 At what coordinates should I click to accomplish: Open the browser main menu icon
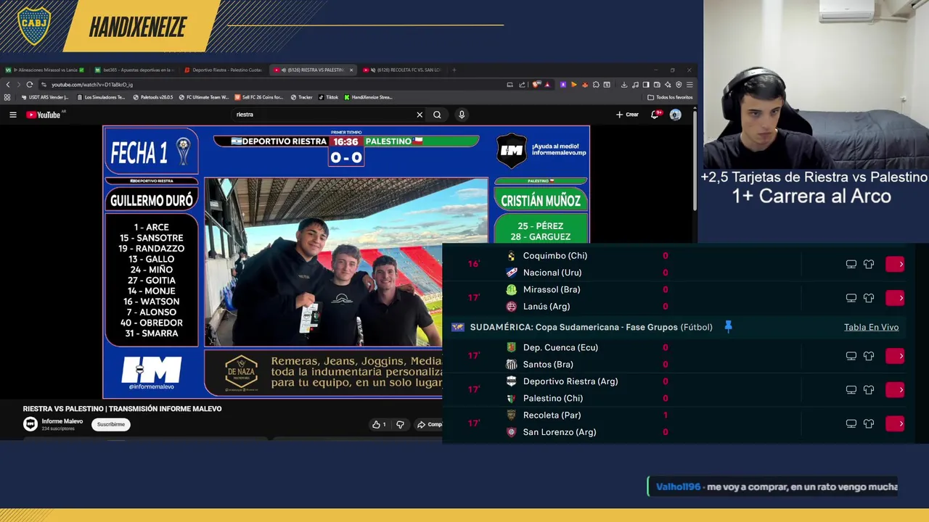[689, 85]
